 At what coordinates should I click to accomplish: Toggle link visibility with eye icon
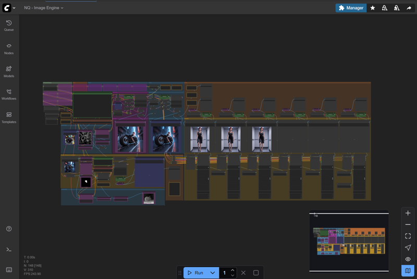click(x=408, y=259)
